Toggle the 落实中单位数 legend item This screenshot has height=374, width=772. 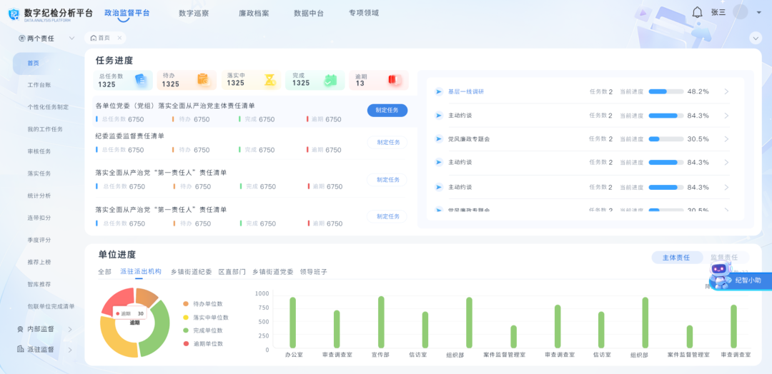tap(206, 318)
